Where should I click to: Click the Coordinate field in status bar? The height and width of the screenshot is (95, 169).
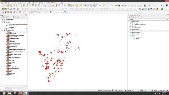pos(107,90)
